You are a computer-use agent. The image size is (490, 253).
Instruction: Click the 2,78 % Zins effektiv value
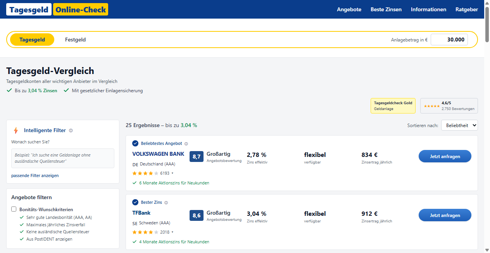point(257,155)
